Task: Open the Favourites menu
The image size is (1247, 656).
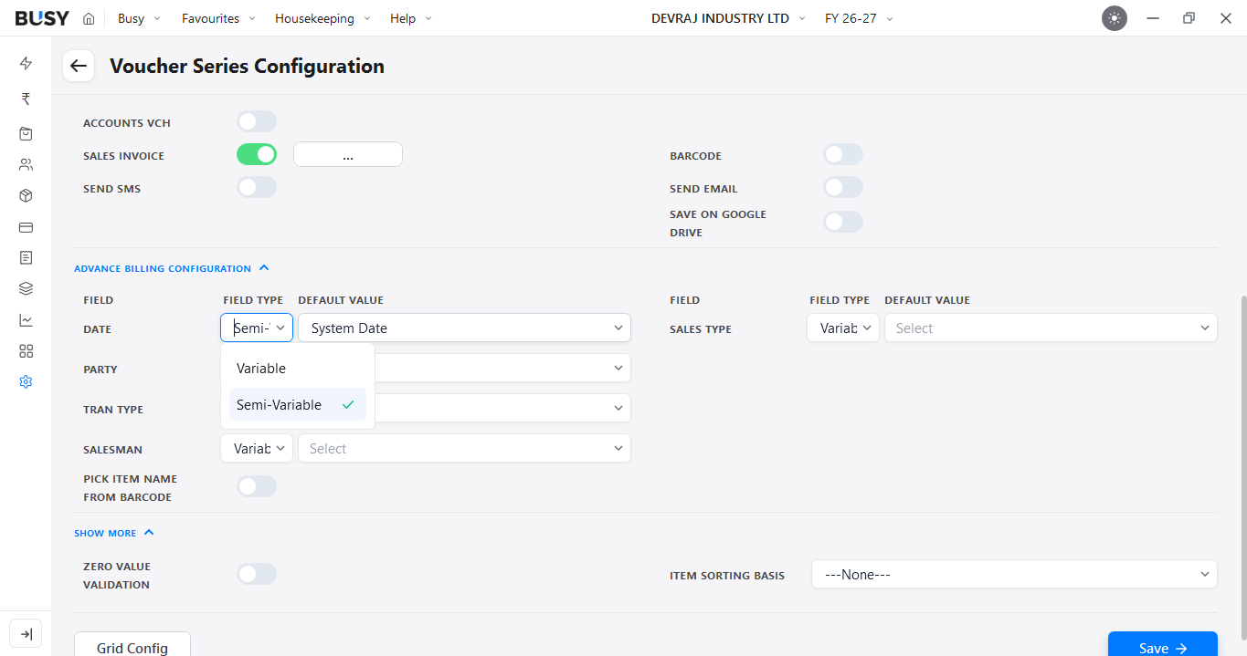Action: [x=218, y=18]
